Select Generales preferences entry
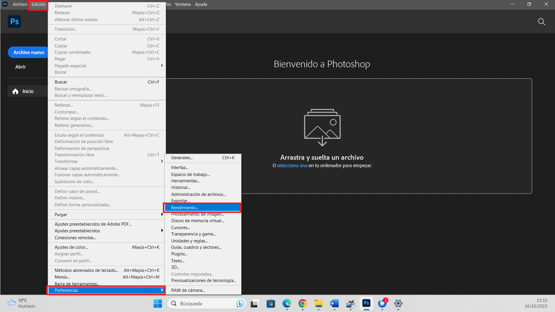 pos(202,158)
